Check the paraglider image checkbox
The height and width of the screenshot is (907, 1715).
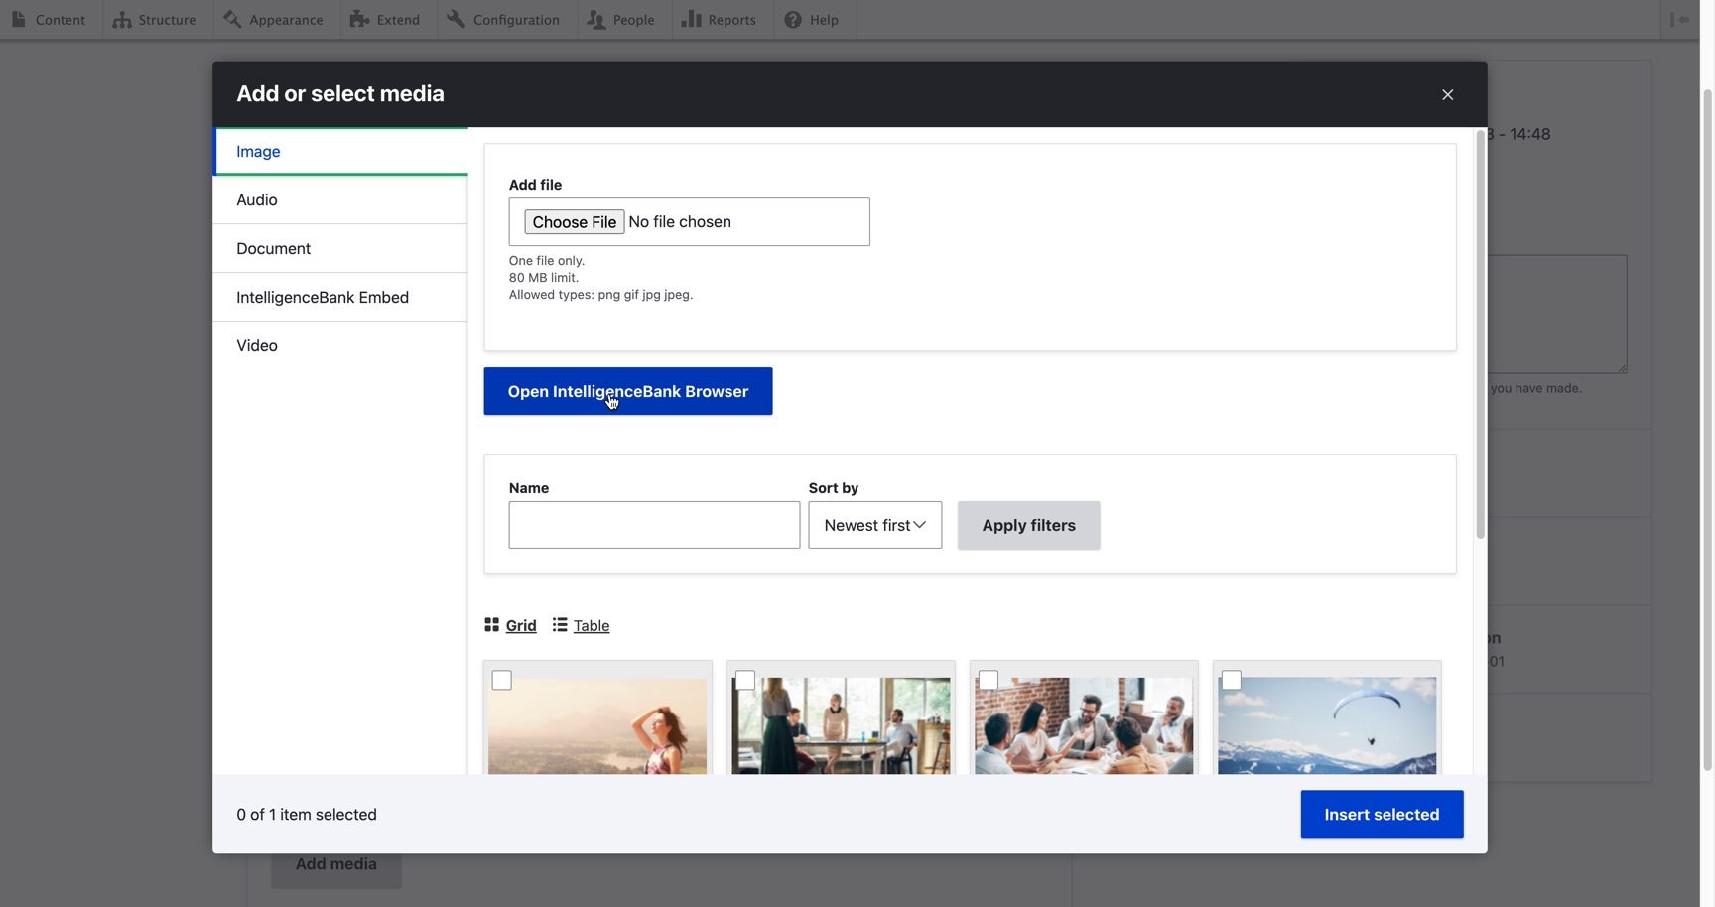[1232, 681]
